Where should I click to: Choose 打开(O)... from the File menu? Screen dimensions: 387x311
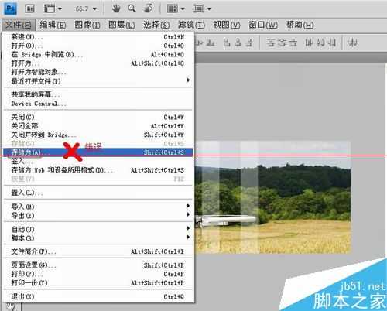(x=98, y=46)
